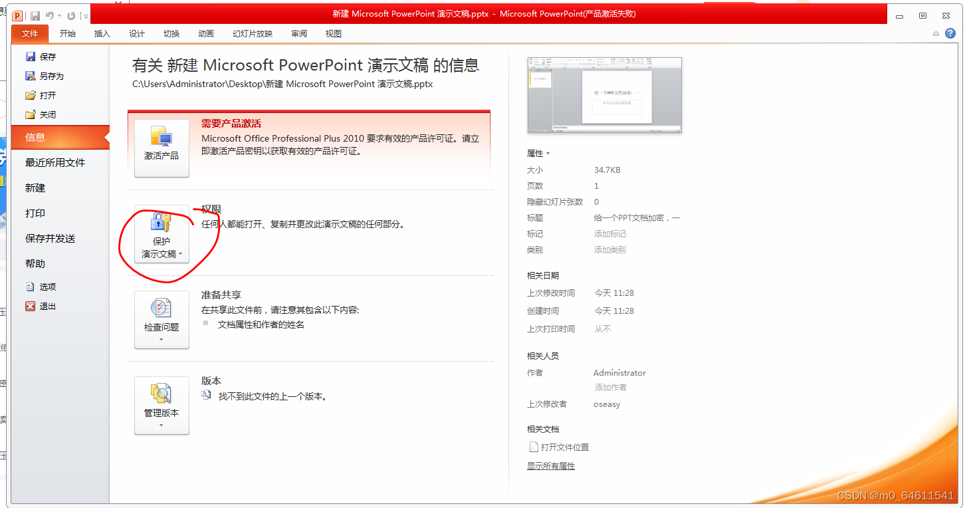Click the PowerPoint logo in the title bar
This screenshot has width=965, height=508.
(17, 15)
